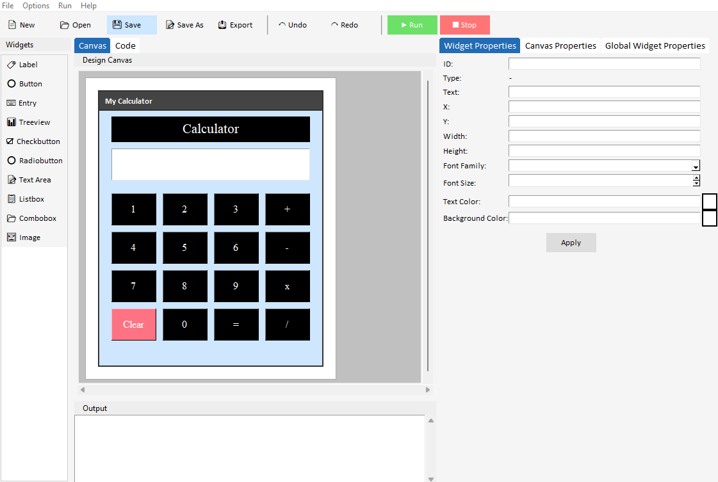Click the Text Color swatch
Screen dimensions: 718x482
pos(708,200)
